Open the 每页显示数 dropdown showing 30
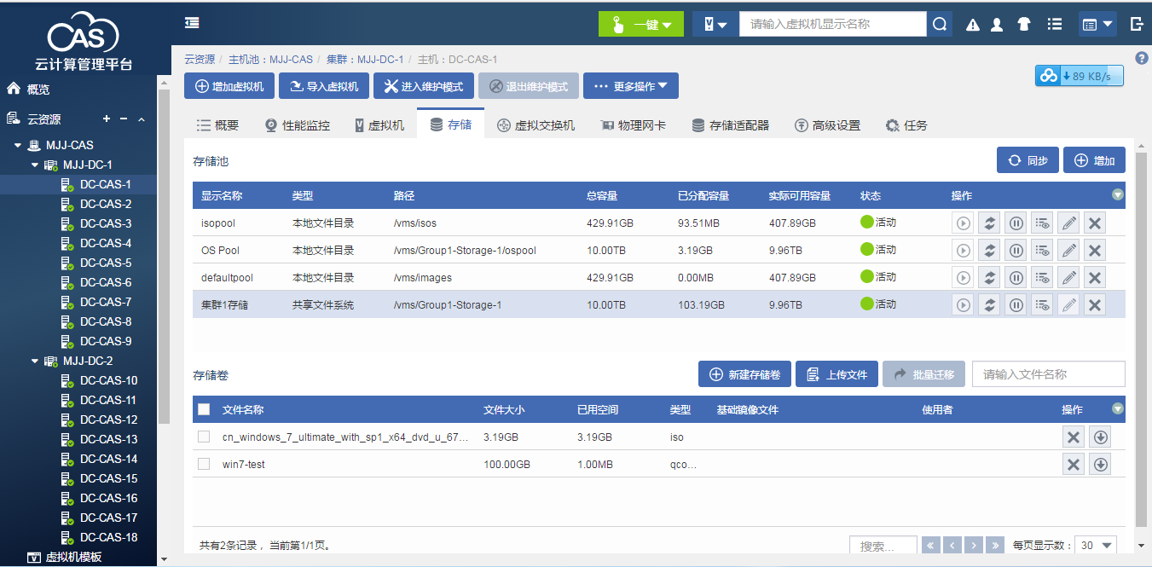The width and height of the screenshot is (1152, 567). pos(1096,545)
